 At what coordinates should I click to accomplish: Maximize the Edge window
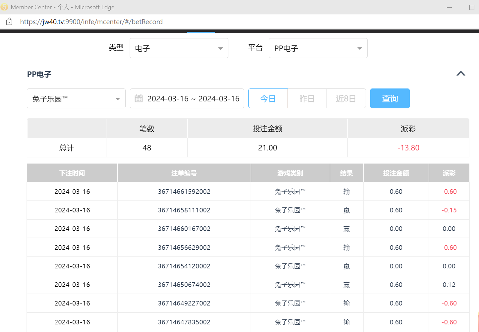click(x=472, y=7)
